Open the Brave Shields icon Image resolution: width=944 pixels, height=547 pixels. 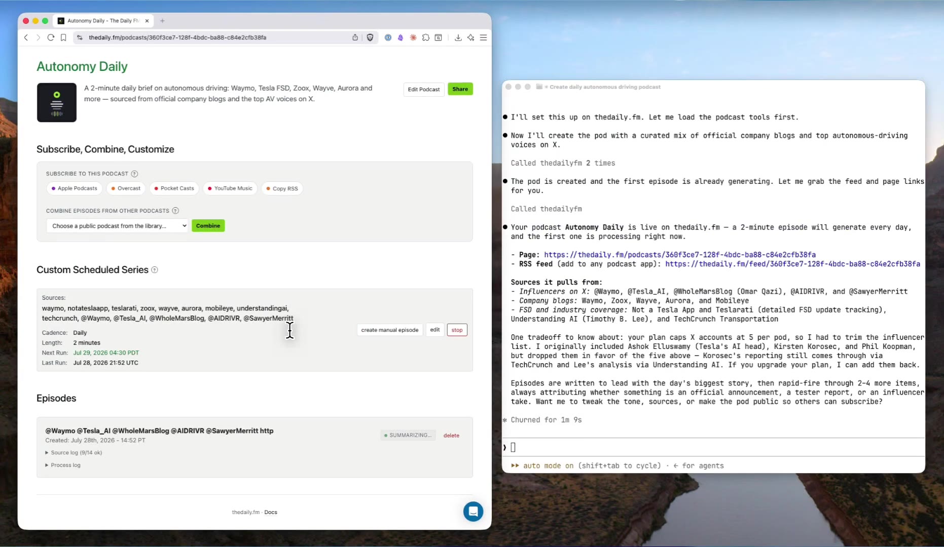pyautogui.click(x=370, y=37)
